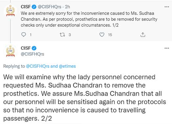Open first tweet by clicking its text
Viewport: 172px width, 124px height.
coord(89,19)
